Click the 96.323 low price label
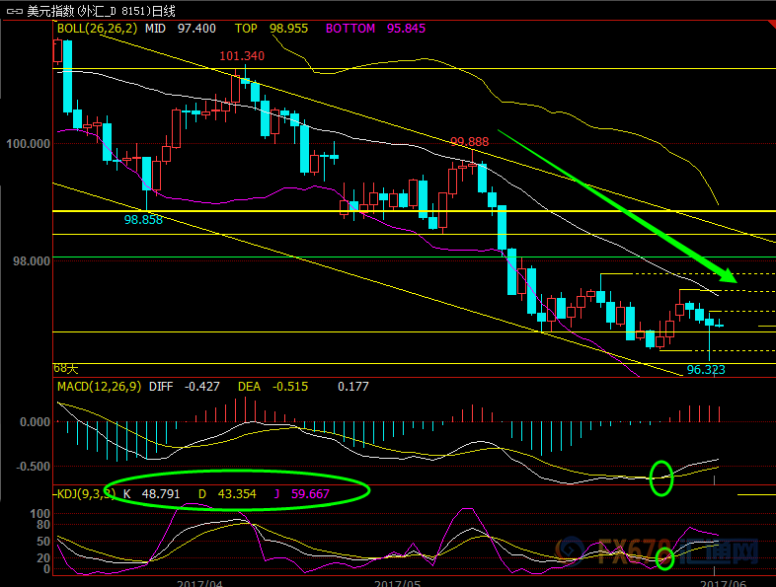776x587 pixels. (706, 371)
